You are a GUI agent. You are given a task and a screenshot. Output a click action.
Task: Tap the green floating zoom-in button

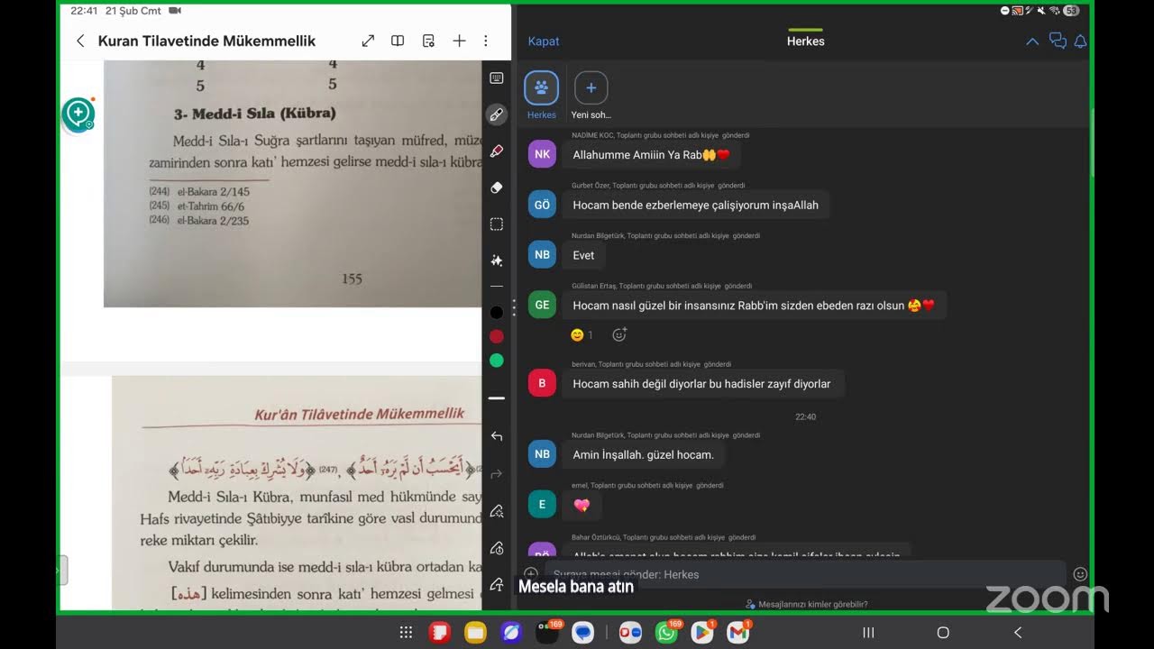coord(78,114)
